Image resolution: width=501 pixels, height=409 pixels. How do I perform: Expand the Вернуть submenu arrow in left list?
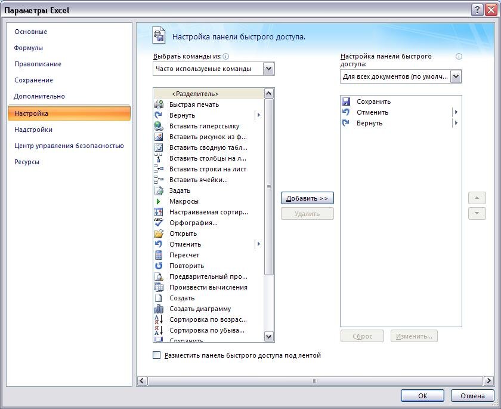coord(258,115)
